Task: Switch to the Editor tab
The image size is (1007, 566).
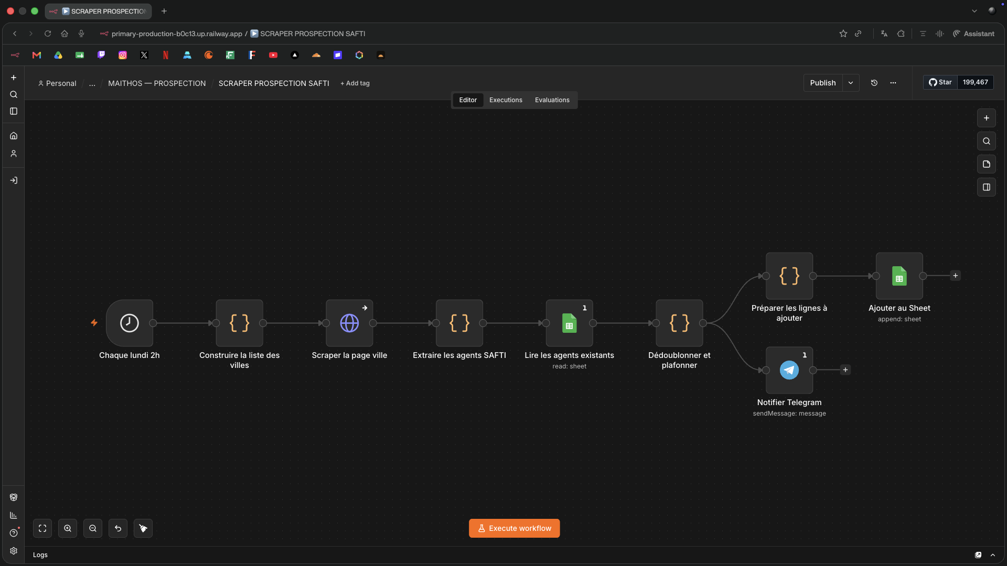Action: [x=468, y=100]
